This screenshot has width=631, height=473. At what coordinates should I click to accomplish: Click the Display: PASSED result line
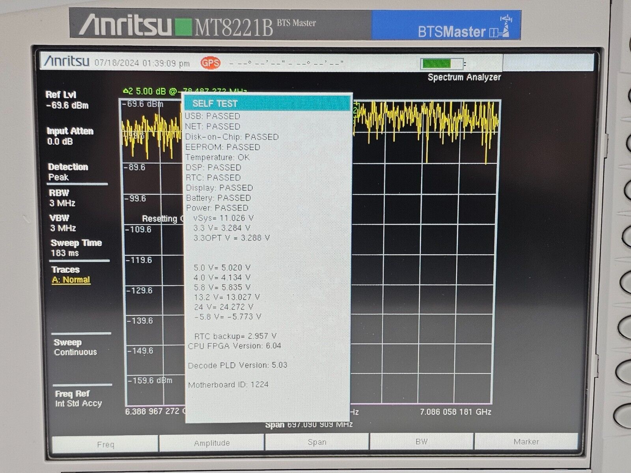point(219,188)
